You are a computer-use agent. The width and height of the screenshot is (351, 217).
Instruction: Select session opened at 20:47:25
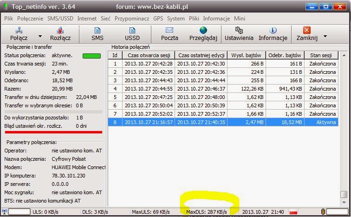(223, 97)
